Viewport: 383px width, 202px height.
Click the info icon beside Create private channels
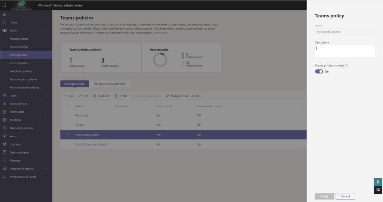[x=346, y=66]
